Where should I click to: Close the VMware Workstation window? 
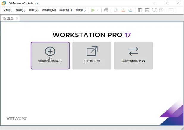pyautogui.click(x=177, y=3)
